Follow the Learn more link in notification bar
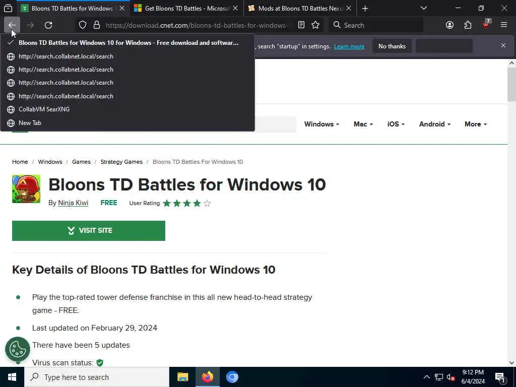 click(x=349, y=46)
